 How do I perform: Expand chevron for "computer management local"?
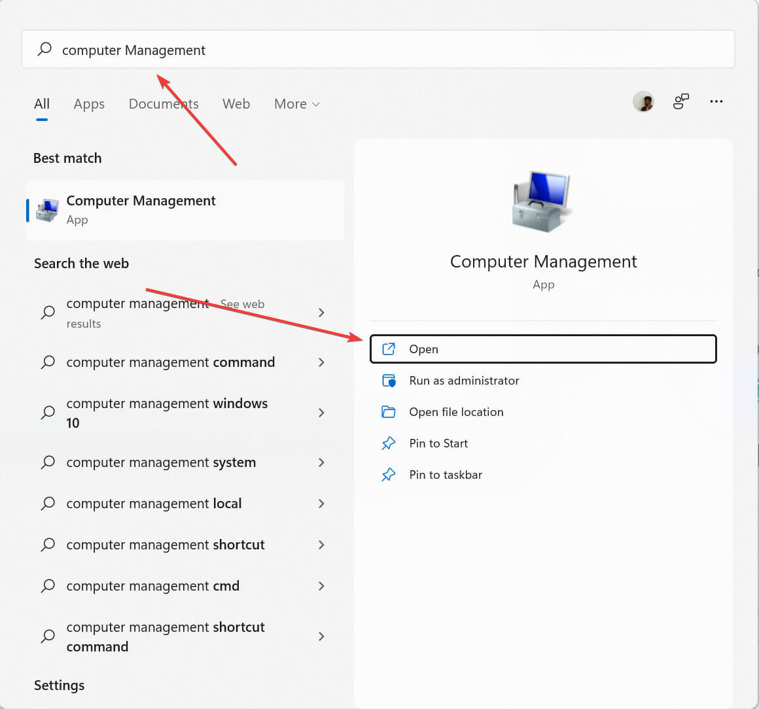(x=321, y=504)
